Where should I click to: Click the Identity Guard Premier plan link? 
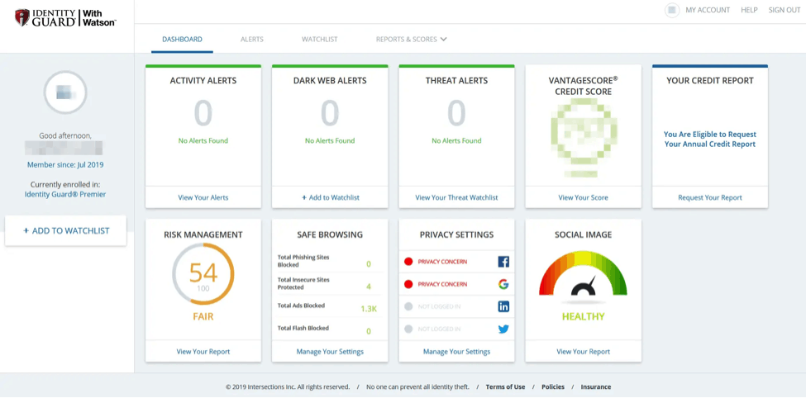(x=65, y=195)
